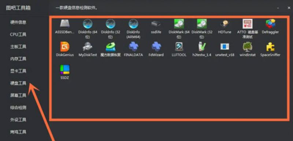The height and width of the screenshot is (141, 293).
Task: Open the DiskGenius icon
Action: coord(65,47)
